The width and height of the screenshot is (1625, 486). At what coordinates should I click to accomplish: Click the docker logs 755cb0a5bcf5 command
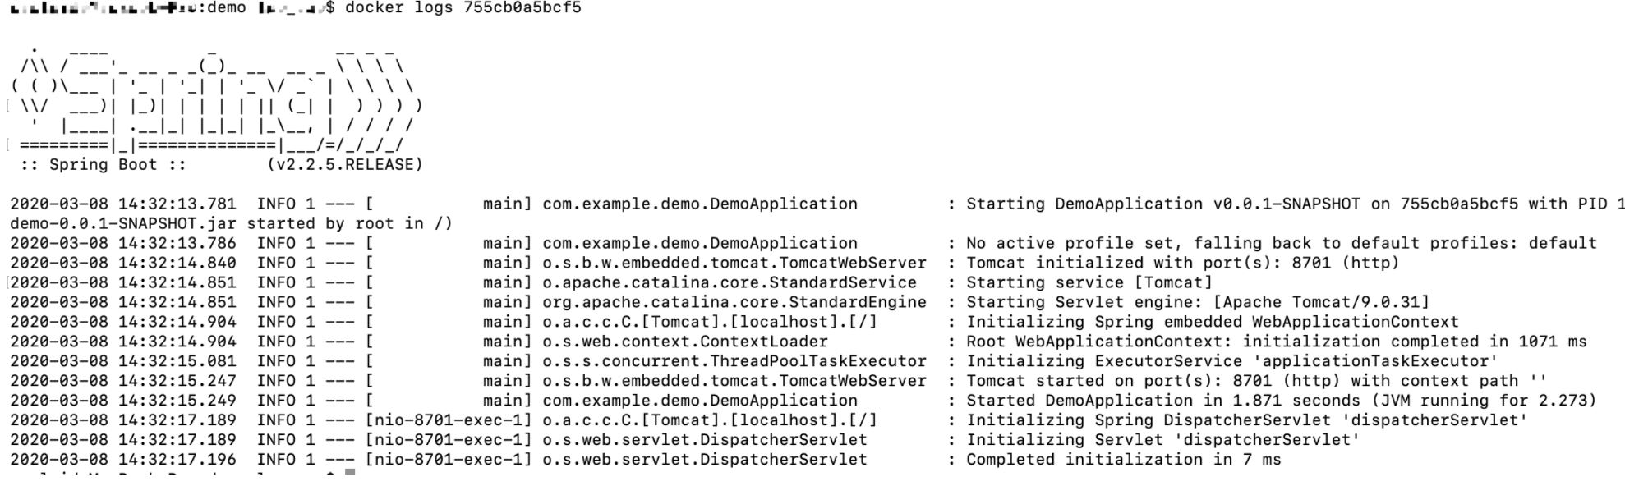[463, 8]
